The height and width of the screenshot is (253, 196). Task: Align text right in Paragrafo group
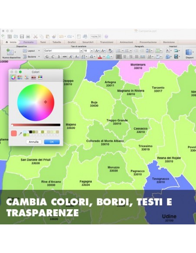(x=131, y=57)
